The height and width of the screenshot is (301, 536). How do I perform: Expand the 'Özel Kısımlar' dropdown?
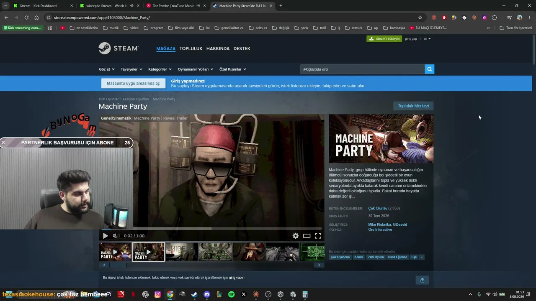pyautogui.click(x=233, y=69)
